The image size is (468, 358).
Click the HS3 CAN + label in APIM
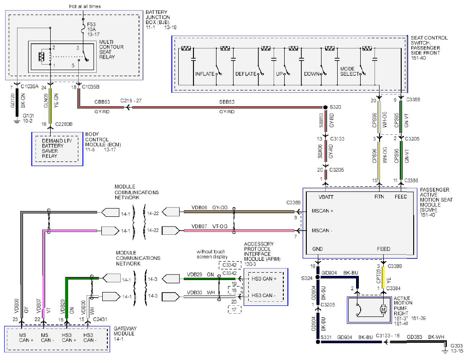click(264, 279)
